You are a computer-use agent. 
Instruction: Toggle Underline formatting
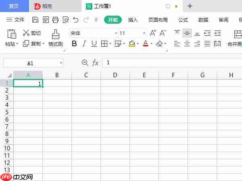pyautogui.click(x=94, y=43)
